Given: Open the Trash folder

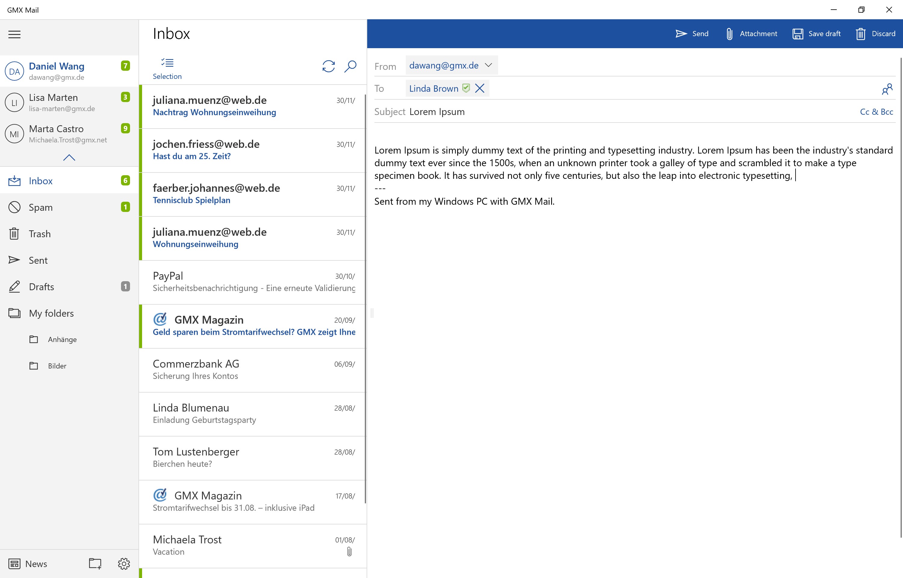Looking at the screenshot, I should [39, 233].
